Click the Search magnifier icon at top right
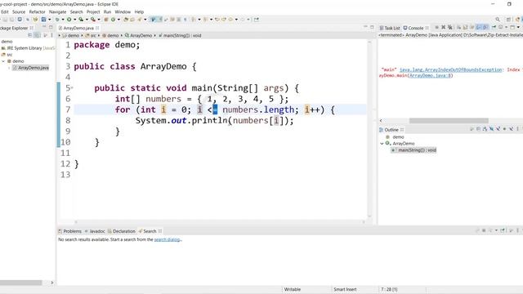 tap(498, 20)
